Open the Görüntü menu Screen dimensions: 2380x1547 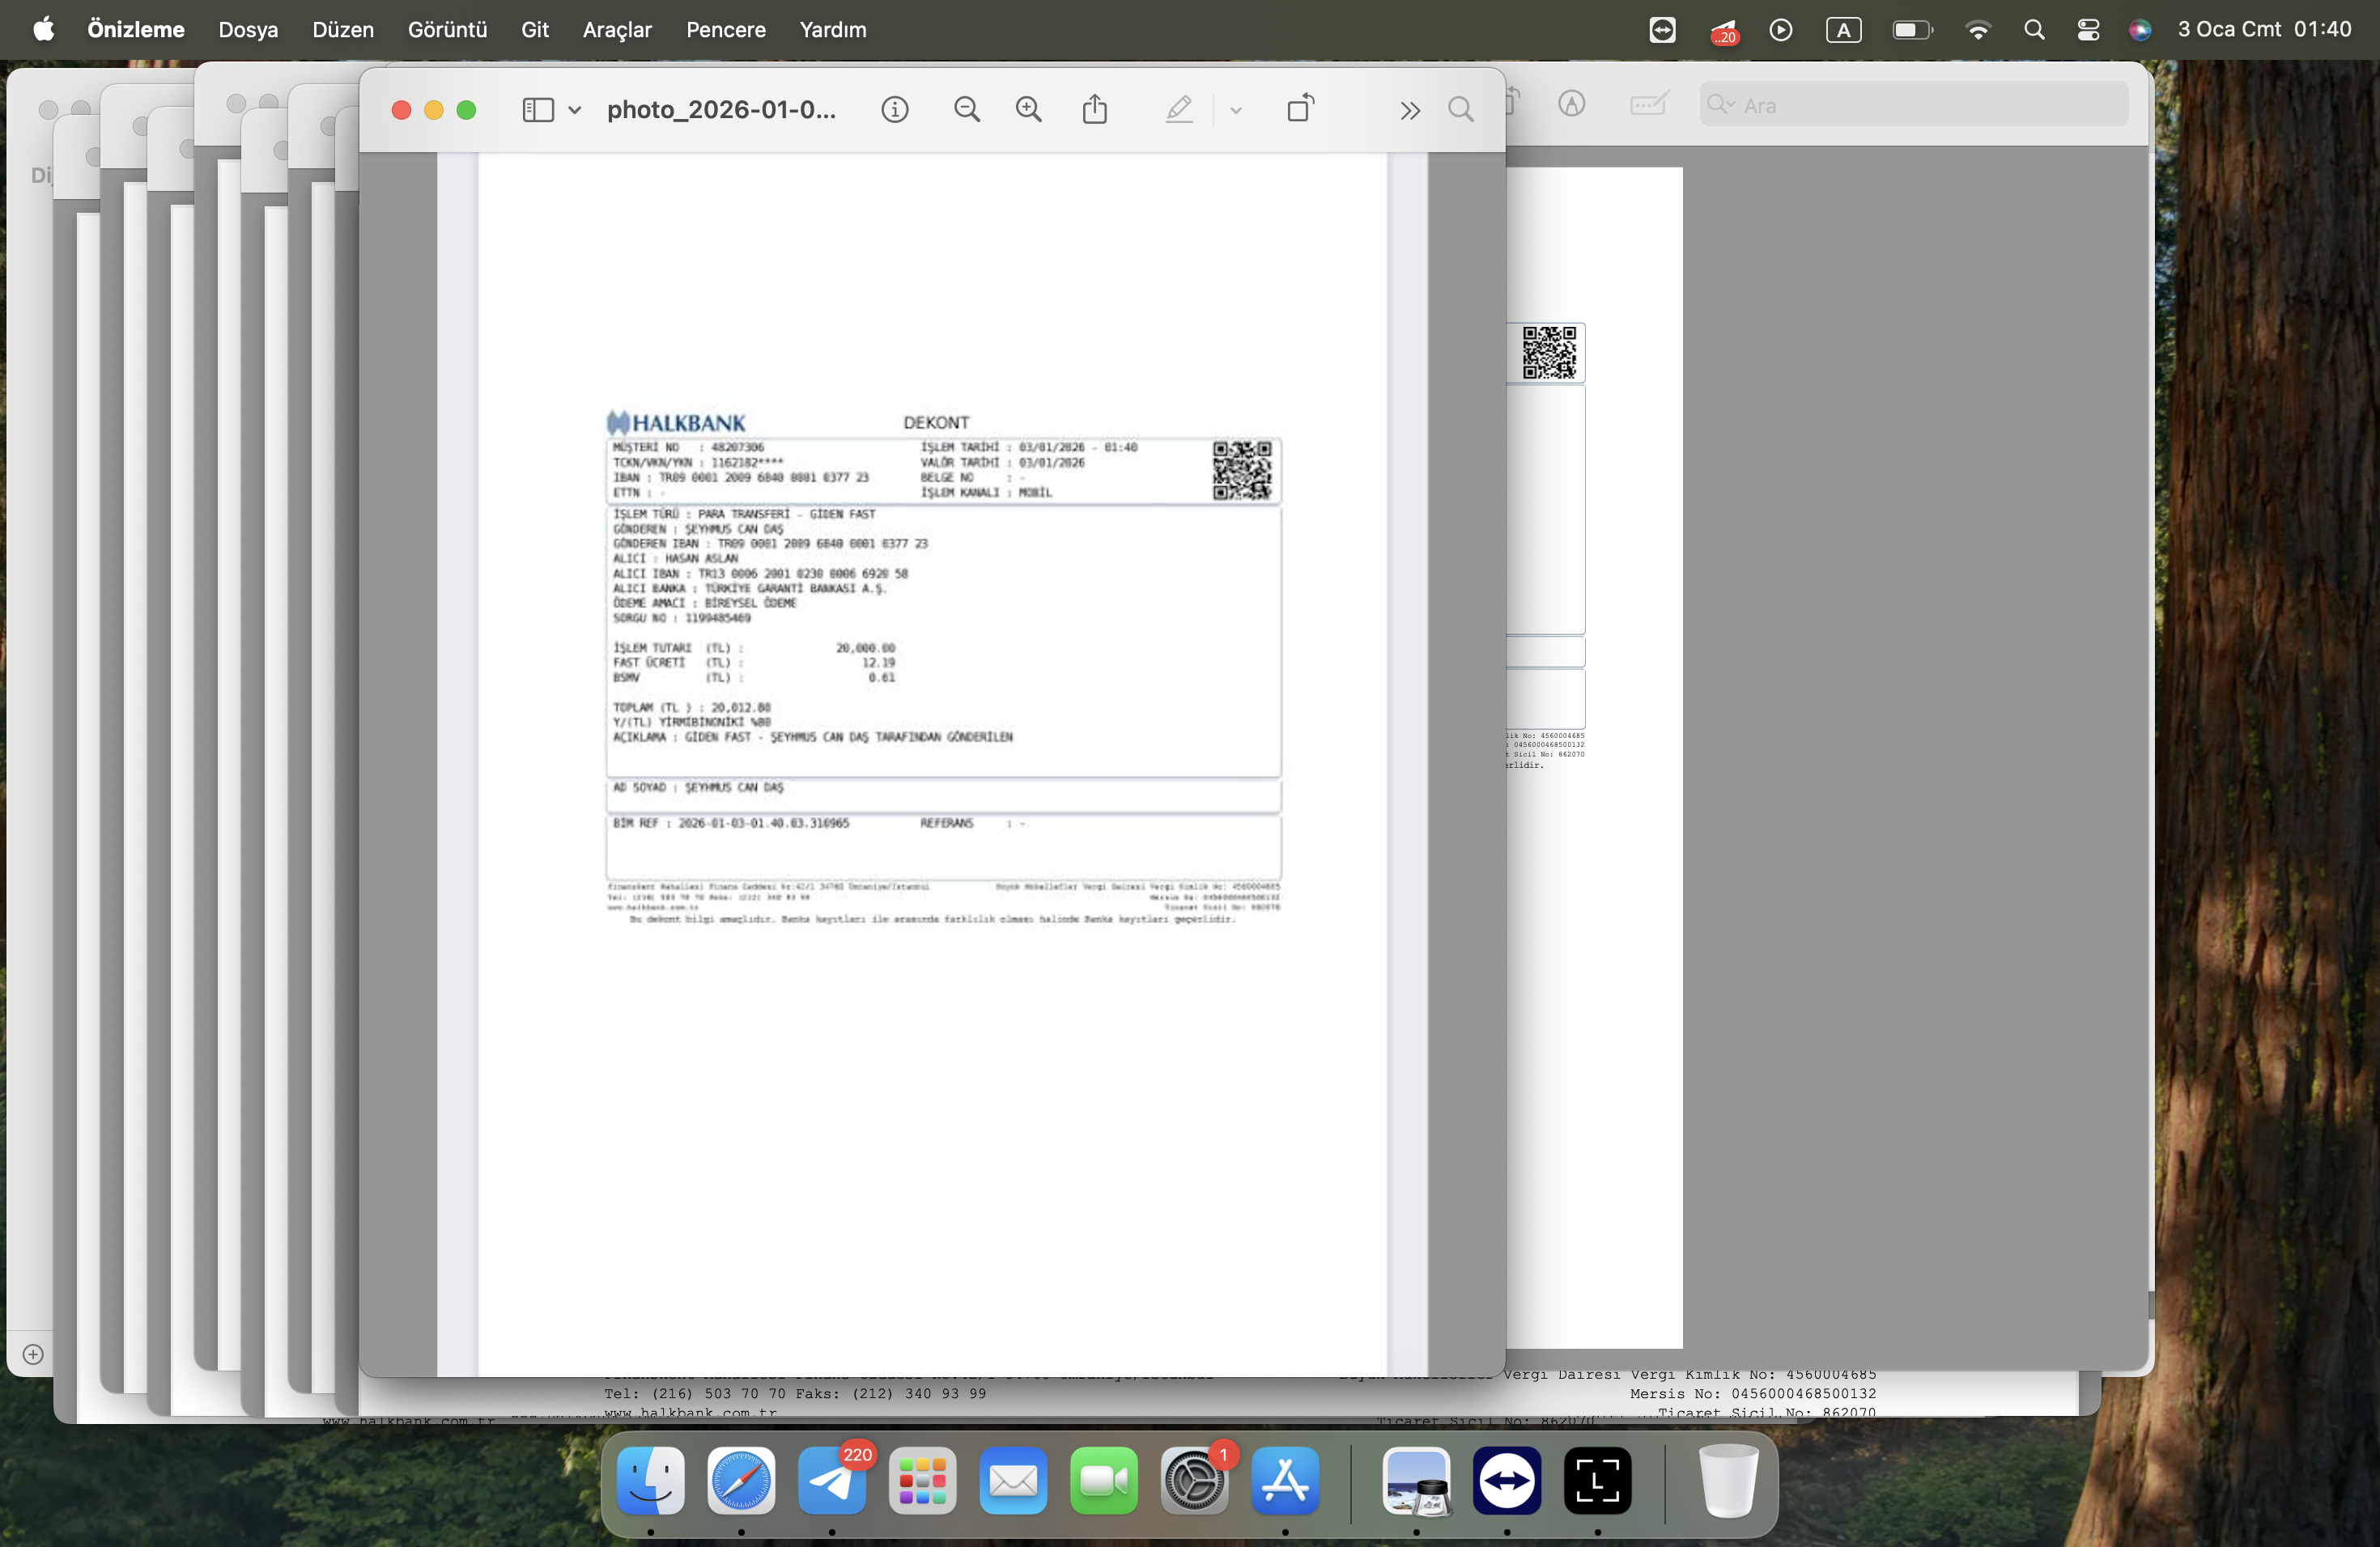coord(448,30)
